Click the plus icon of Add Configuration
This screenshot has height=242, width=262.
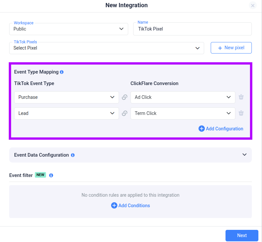click(x=202, y=129)
